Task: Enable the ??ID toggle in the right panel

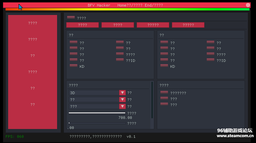Action: [x=210, y=60]
